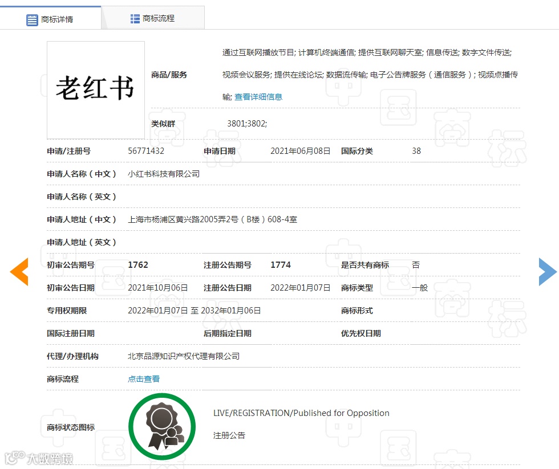Screen dimensions: 559x469
Task: Click the flow icon beside 商标流程
Action: tap(135, 18)
